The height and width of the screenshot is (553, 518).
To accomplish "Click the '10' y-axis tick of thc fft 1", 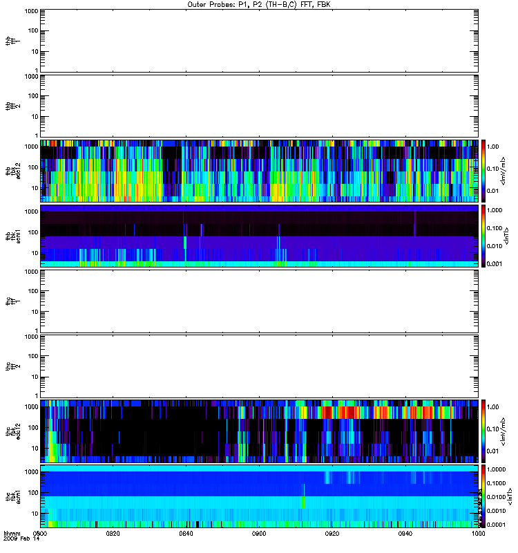I will pos(35,312).
